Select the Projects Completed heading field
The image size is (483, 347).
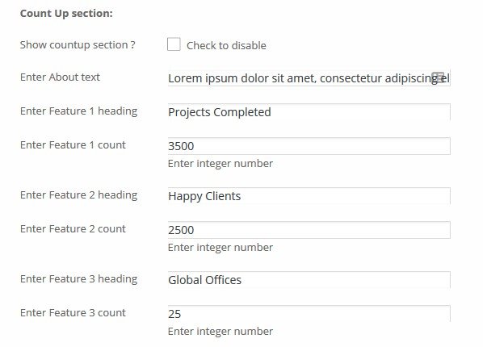(x=309, y=112)
